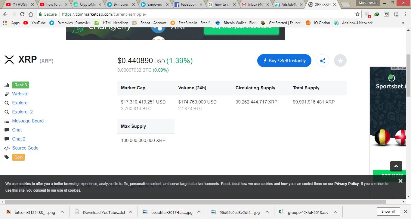Open the Chat 2 link

pyautogui.click(x=19, y=139)
